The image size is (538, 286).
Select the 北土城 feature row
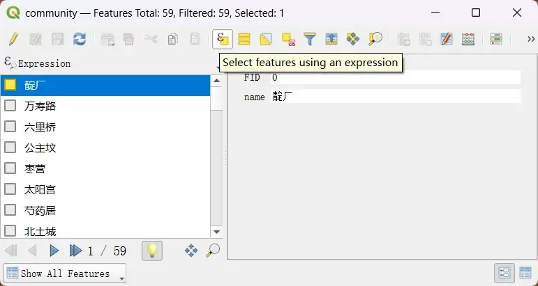(x=105, y=230)
